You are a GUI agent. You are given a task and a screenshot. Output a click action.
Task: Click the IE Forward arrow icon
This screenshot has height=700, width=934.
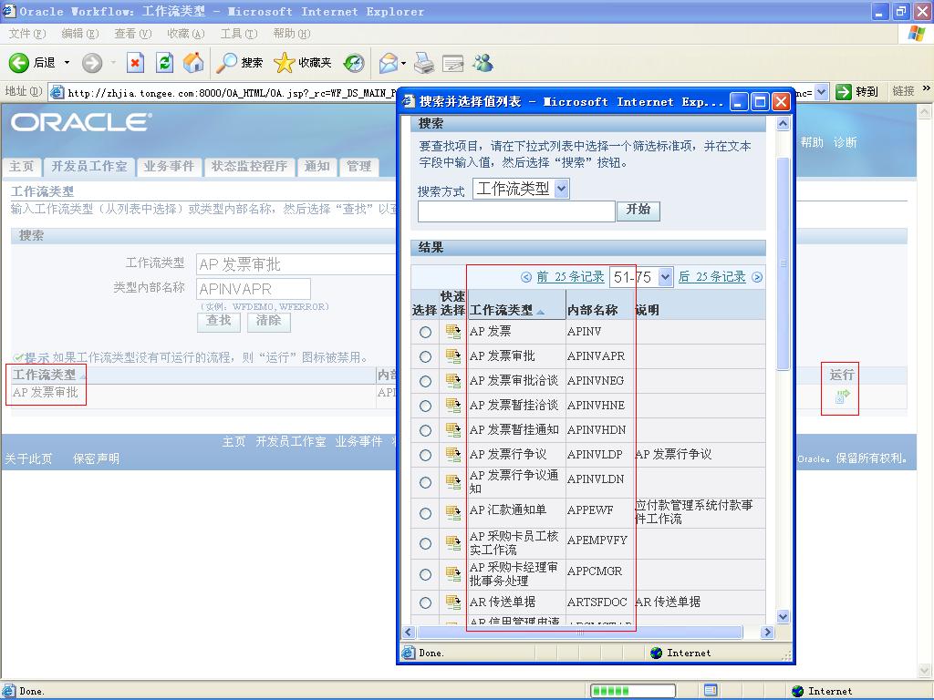click(92, 63)
